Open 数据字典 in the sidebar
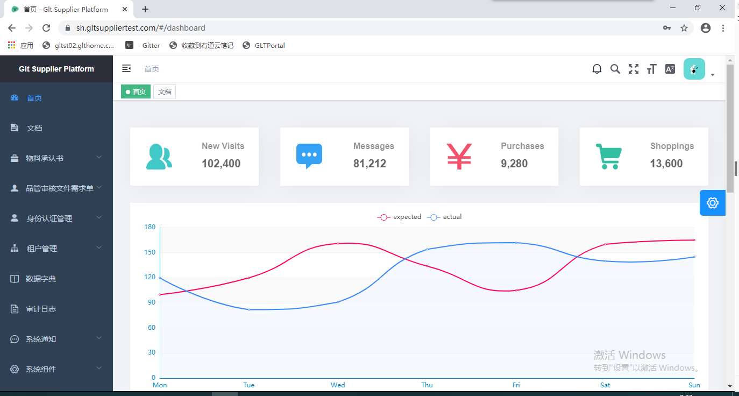Viewport: 739px width, 396px height. click(x=41, y=279)
